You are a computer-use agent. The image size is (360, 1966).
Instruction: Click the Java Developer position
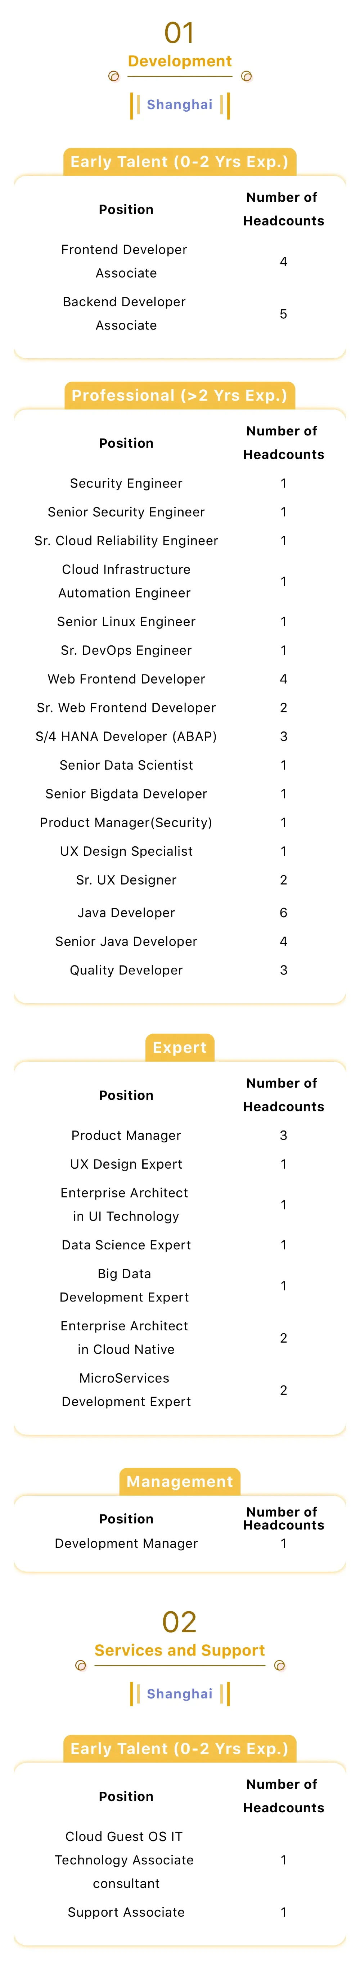(127, 913)
